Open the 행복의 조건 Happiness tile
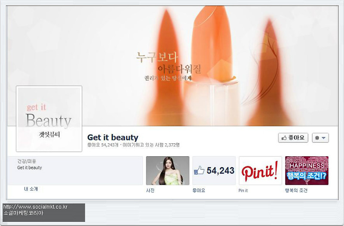The image size is (344, 226). (x=307, y=170)
